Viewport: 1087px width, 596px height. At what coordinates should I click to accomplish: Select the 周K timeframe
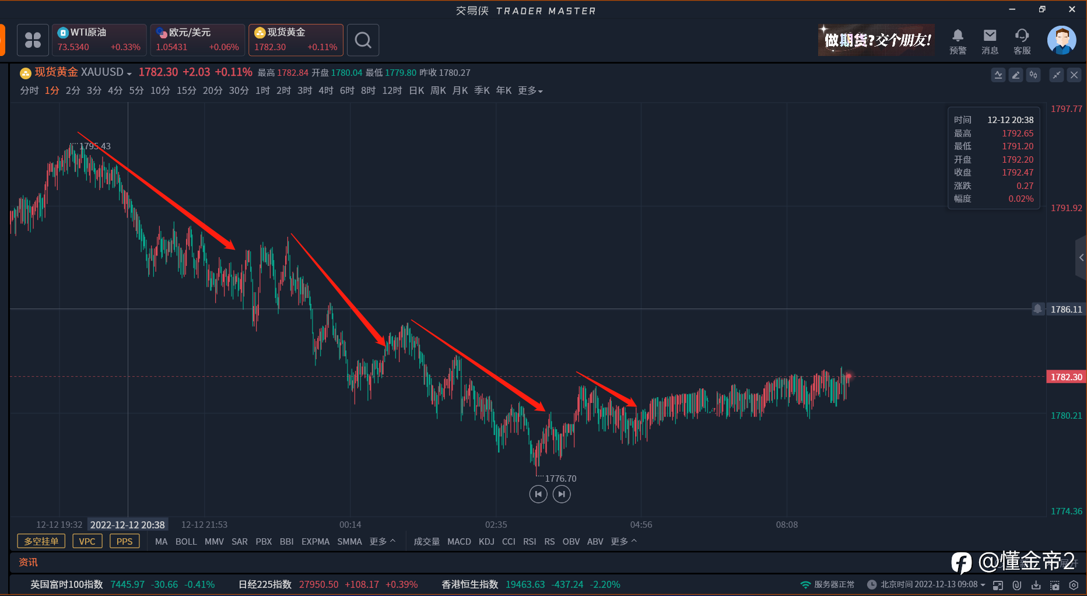tap(438, 91)
